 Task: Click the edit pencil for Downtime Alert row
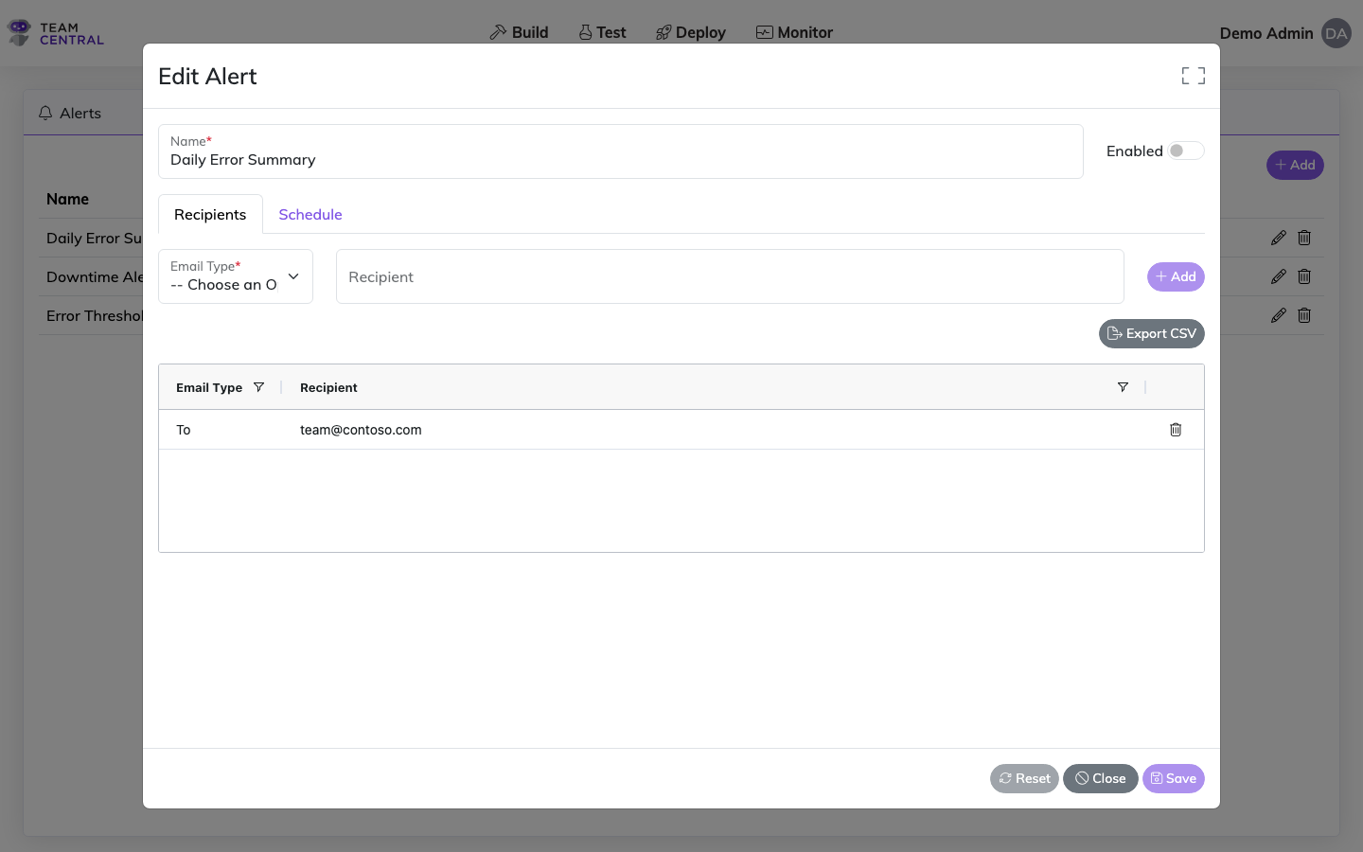(1278, 276)
